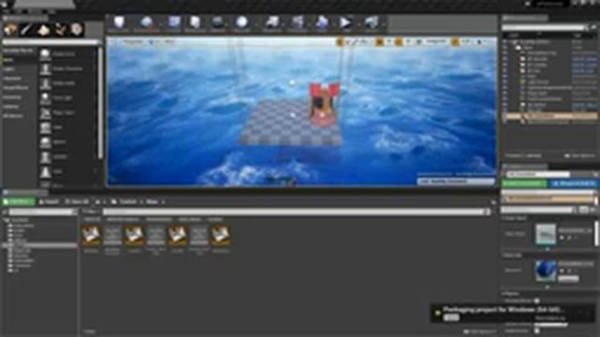Click the blue Blueprint/Add Script button

pyautogui.click(x=574, y=183)
